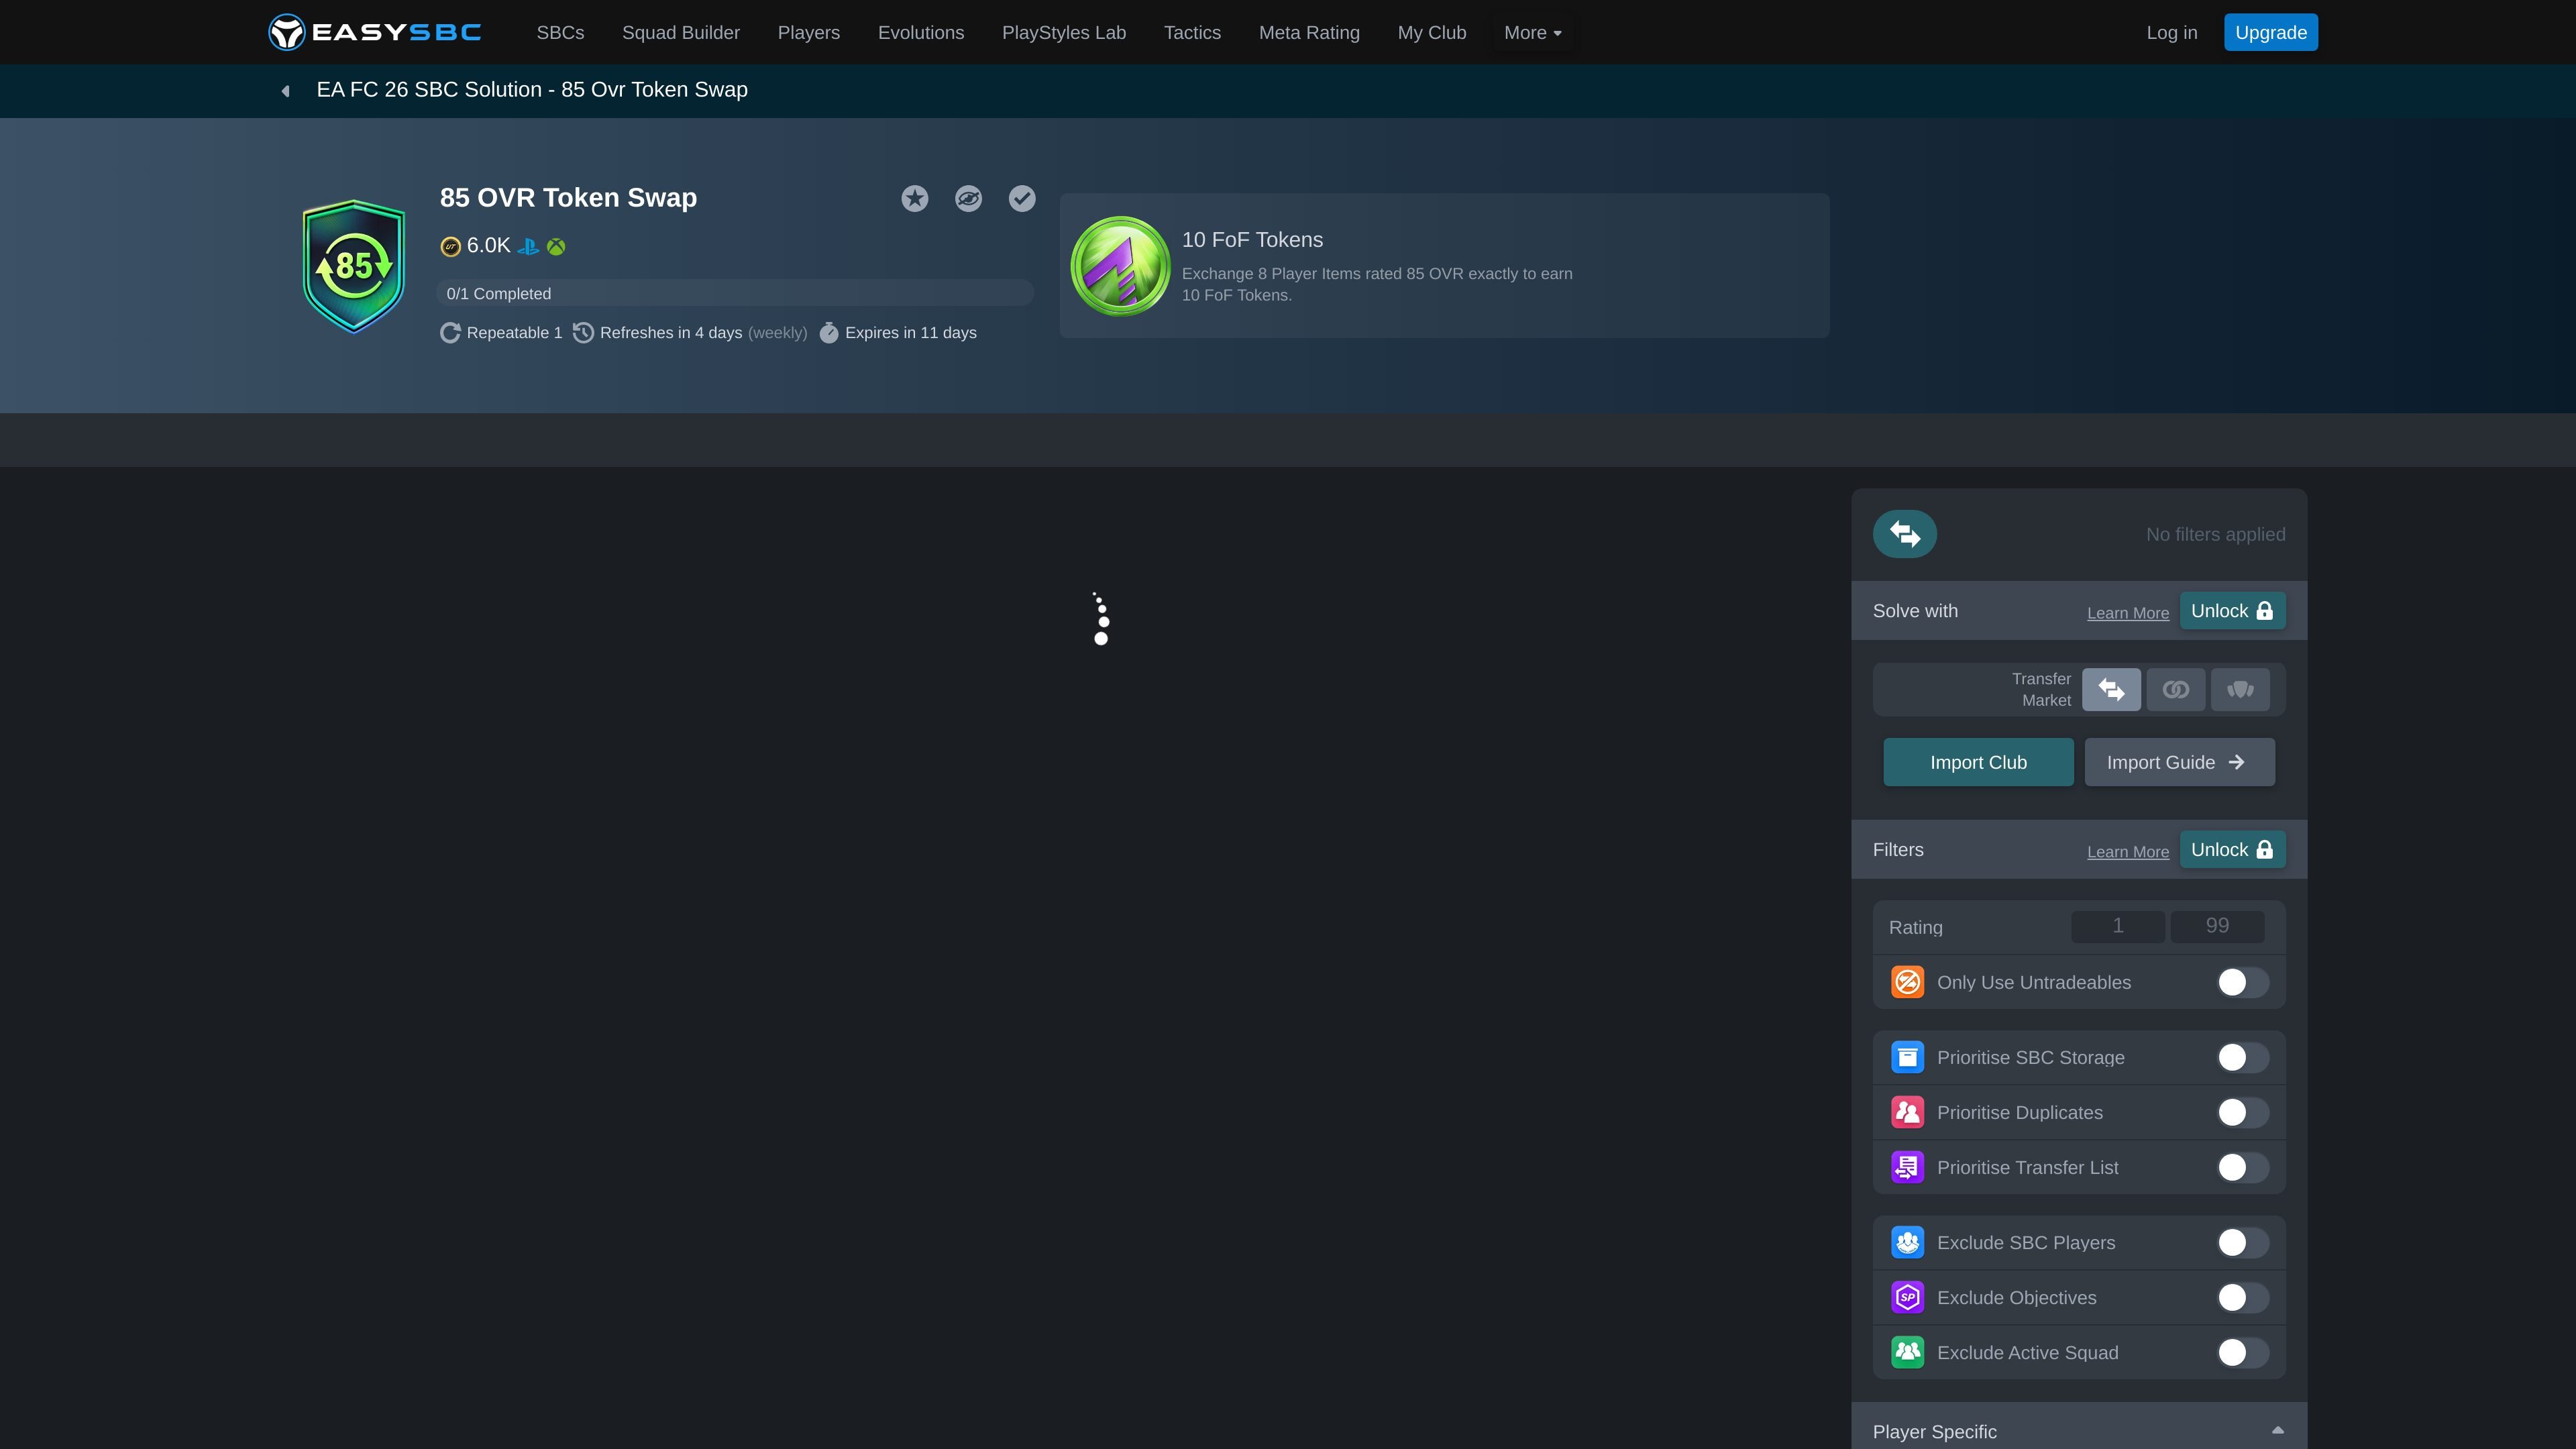Click the "10 FoF Tokens" reward title
This screenshot has width=2576, height=1449.
click(1252, 240)
